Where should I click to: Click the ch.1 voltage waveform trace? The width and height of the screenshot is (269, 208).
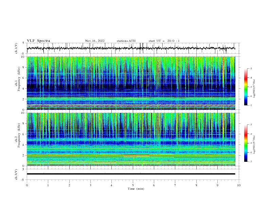coord(131,48)
